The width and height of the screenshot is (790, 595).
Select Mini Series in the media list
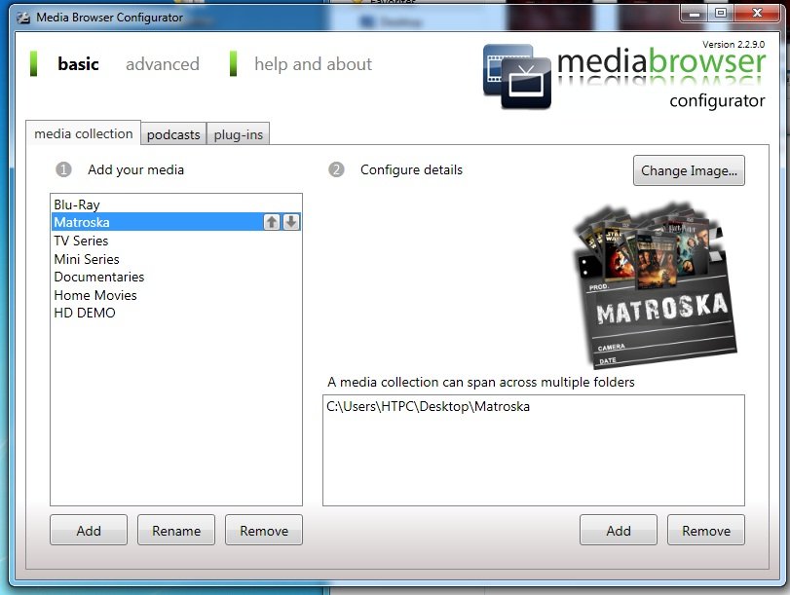(176, 258)
